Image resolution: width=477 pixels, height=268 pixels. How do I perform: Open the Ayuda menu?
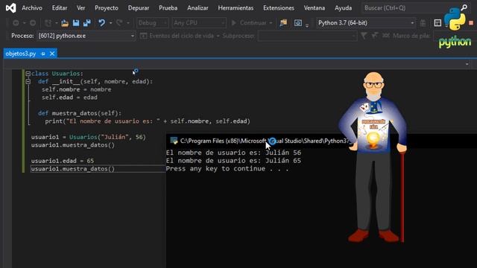pos(343,8)
